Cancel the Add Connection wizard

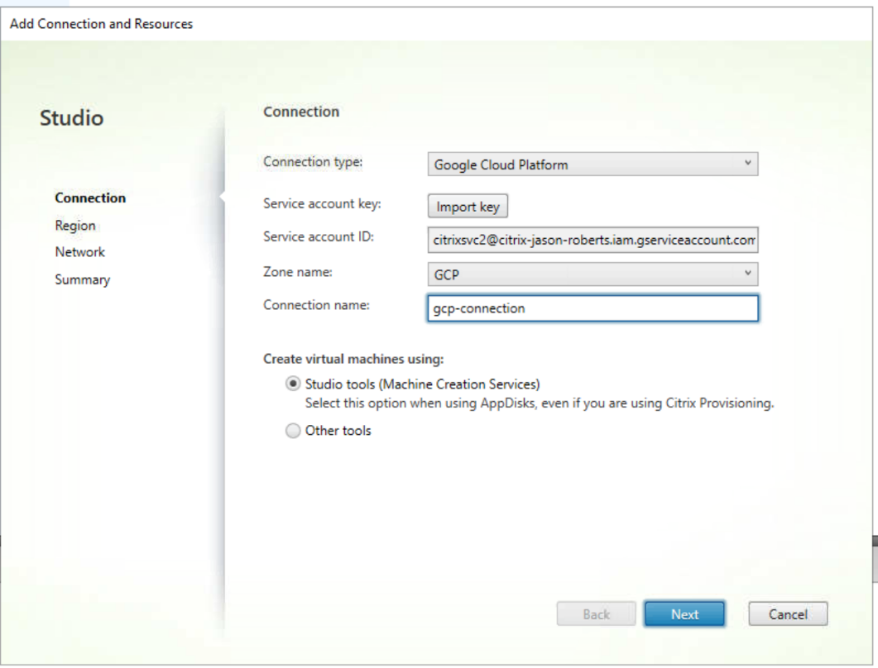(787, 613)
